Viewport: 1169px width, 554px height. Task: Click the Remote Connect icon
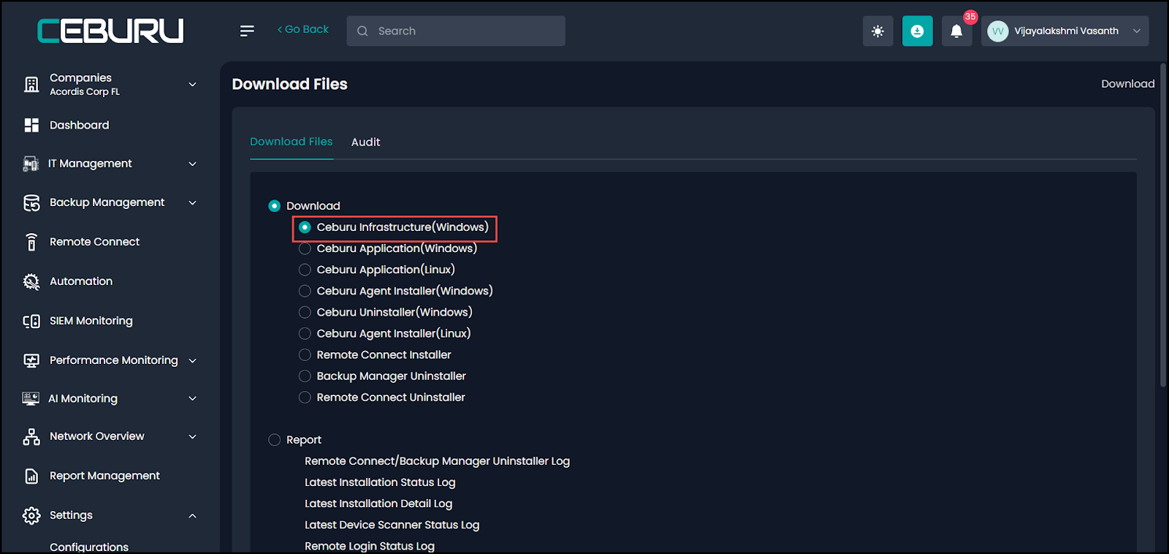(31, 242)
